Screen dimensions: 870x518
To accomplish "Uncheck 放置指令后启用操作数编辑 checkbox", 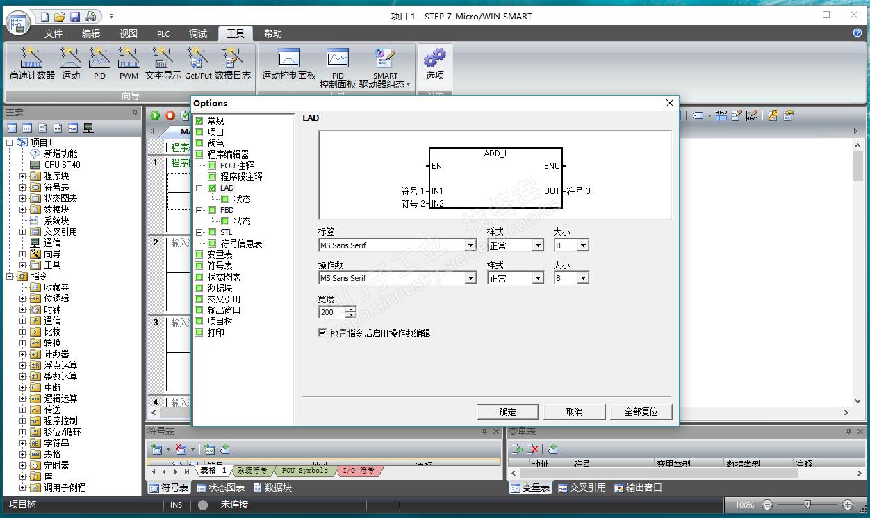I will tap(322, 333).
